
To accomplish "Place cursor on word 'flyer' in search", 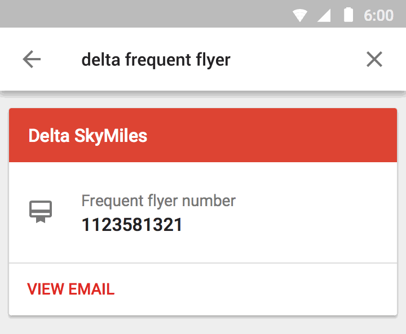I will [214, 60].
